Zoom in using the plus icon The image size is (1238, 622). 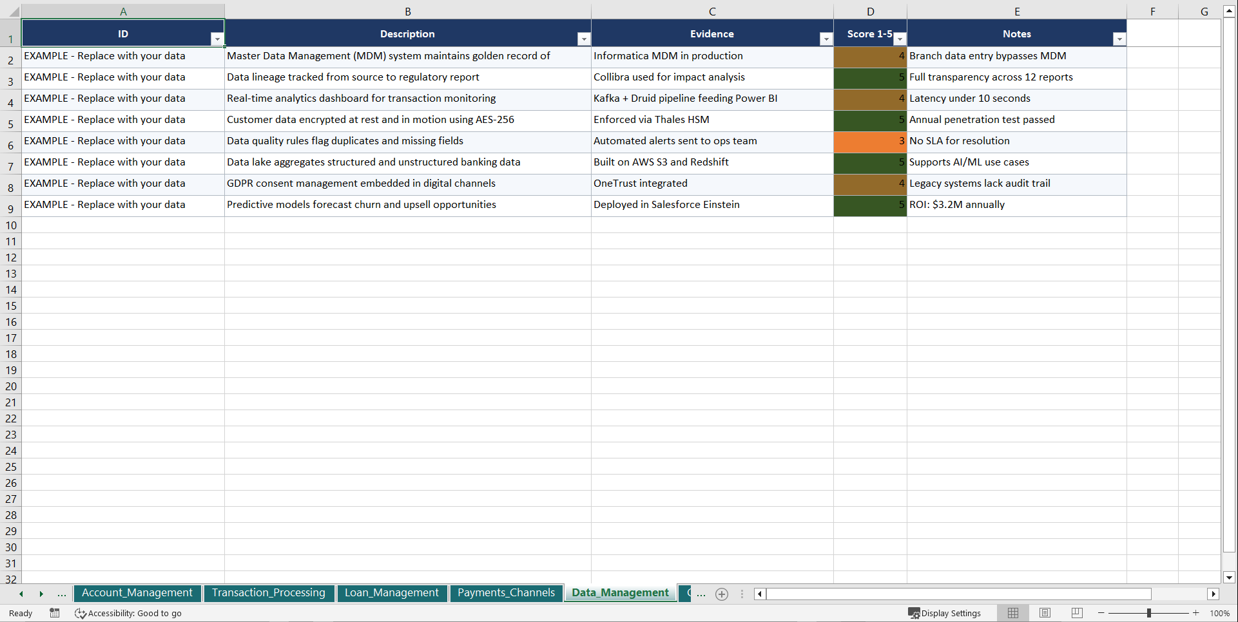click(x=1195, y=613)
